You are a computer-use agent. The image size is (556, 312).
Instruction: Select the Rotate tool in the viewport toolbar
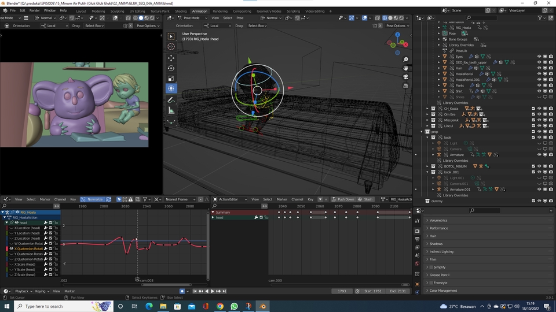tap(171, 68)
